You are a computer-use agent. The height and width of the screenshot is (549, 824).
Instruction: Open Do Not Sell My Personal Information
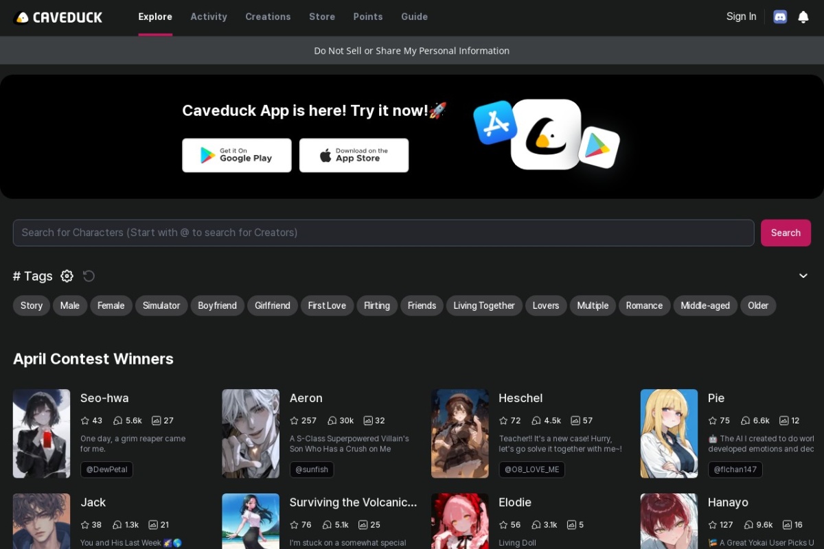[412, 50]
